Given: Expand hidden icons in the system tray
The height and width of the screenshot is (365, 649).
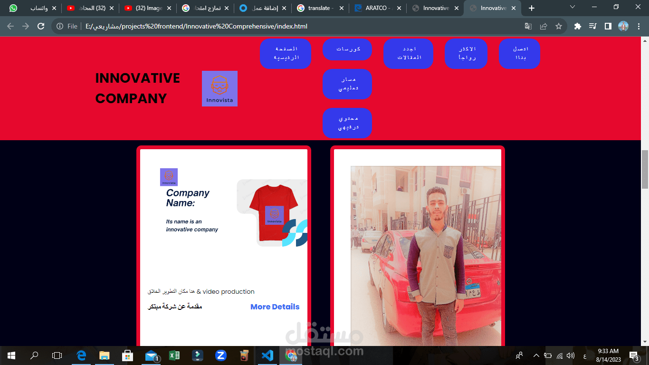Looking at the screenshot, I should coord(535,355).
